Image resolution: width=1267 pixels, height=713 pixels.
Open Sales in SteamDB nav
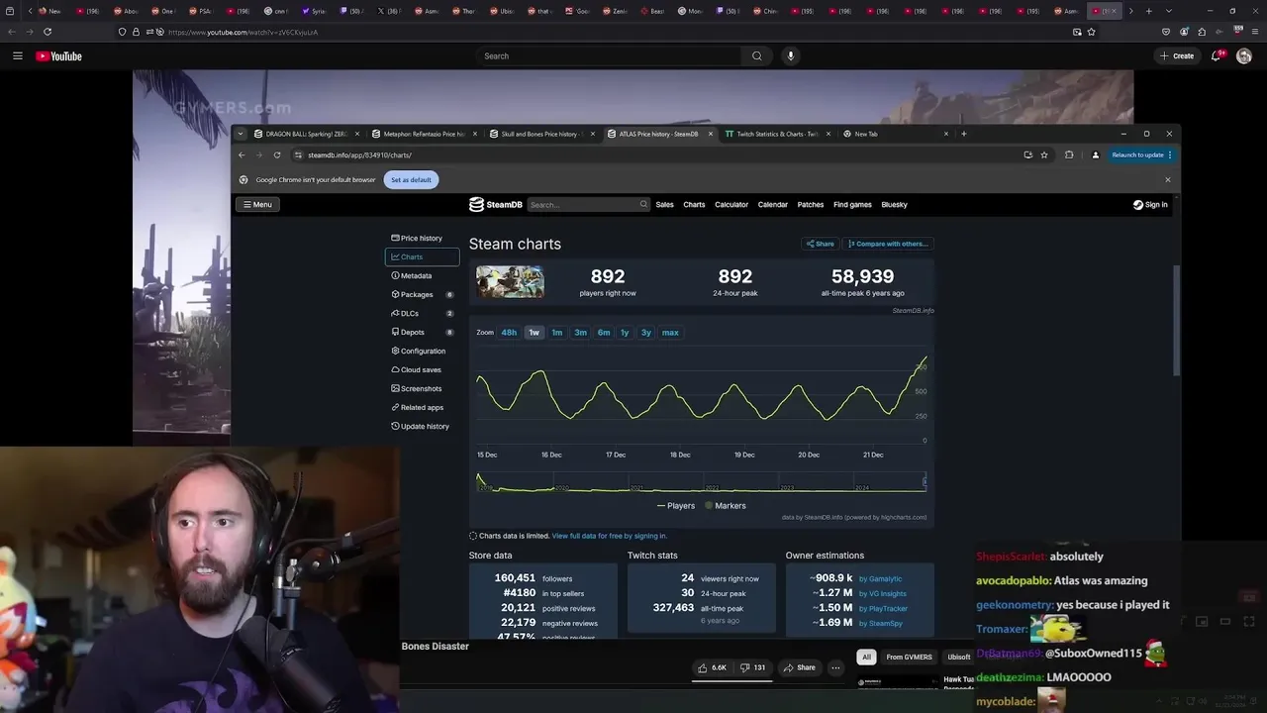[x=664, y=205]
